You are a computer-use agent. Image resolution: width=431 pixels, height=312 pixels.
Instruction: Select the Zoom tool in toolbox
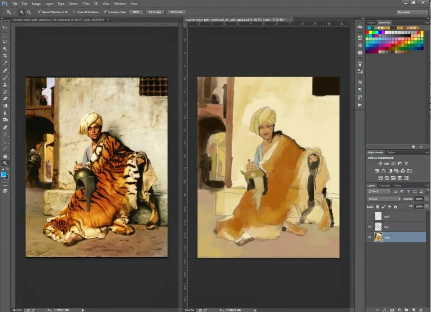(5, 163)
